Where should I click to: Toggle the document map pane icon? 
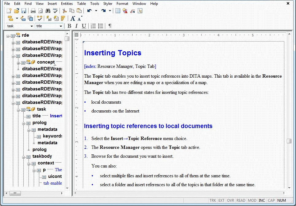[x=140, y=11]
